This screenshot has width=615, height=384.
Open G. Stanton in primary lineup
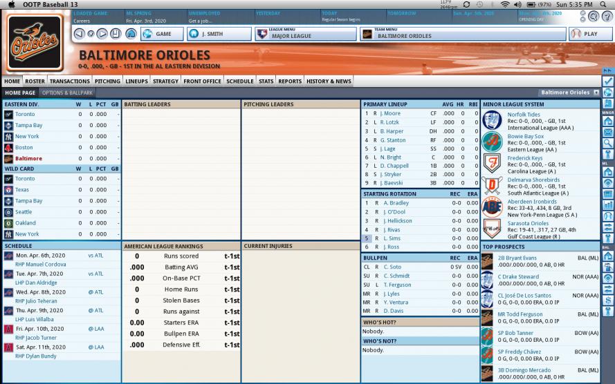pos(393,140)
